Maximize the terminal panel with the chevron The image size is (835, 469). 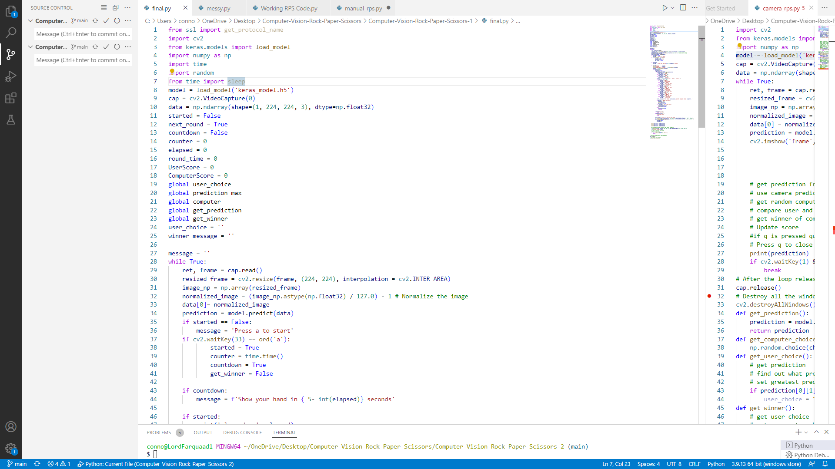(x=816, y=432)
